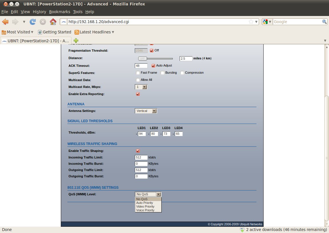Click LED4 threshold field
Image resolution: width=329 pixels, height=233 pixels.
(x=179, y=134)
